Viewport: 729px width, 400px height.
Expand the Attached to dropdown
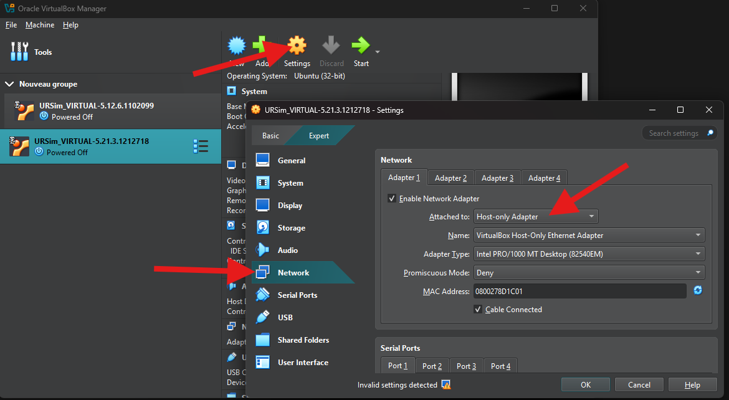[x=536, y=217]
